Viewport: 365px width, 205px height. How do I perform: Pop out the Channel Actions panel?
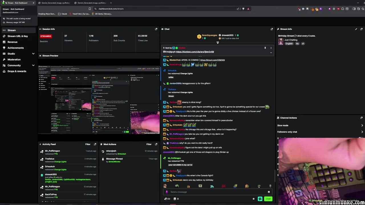point(361,118)
